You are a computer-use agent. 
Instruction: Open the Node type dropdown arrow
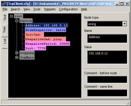click(x=125, y=24)
